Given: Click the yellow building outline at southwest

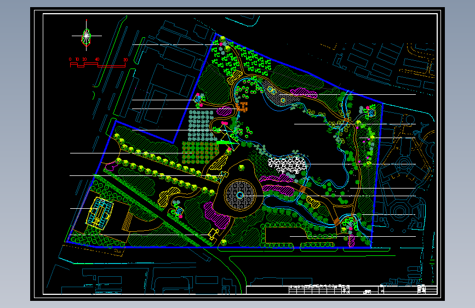Looking at the screenshot, I should coord(99,212).
